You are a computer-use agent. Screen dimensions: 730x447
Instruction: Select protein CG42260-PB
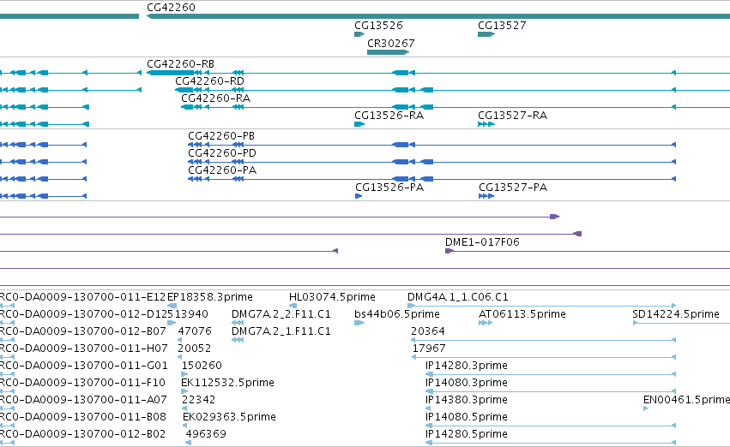coord(221,136)
